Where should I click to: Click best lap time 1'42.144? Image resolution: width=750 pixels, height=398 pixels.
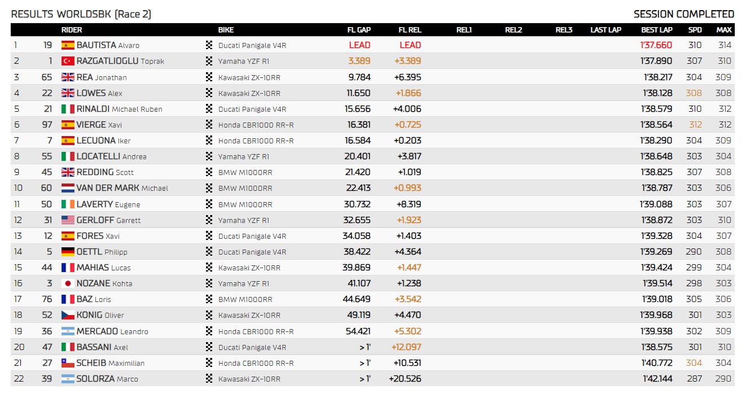(x=657, y=379)
